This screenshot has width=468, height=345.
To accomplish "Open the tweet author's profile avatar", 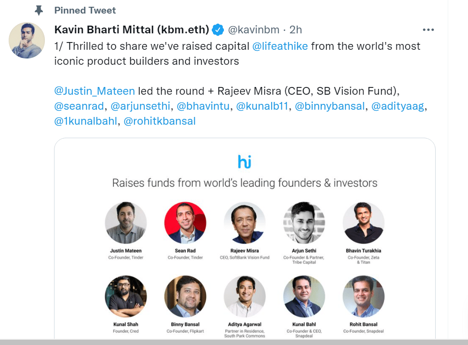I will (x=27, y=40).
